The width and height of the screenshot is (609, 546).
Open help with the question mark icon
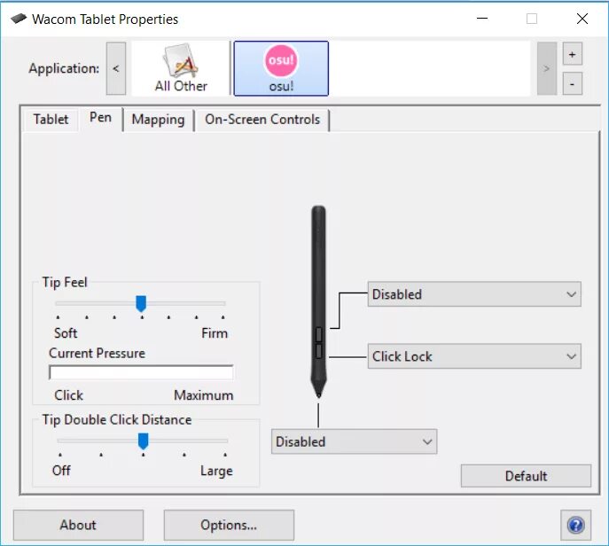tap(575, 525)
